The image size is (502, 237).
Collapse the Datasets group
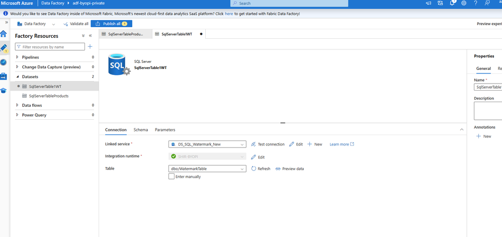pyautogui.click(x=17, y=76)
